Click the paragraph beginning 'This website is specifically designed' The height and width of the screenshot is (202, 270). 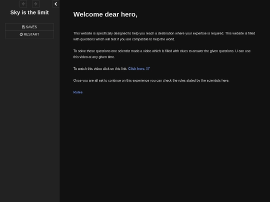164,36
